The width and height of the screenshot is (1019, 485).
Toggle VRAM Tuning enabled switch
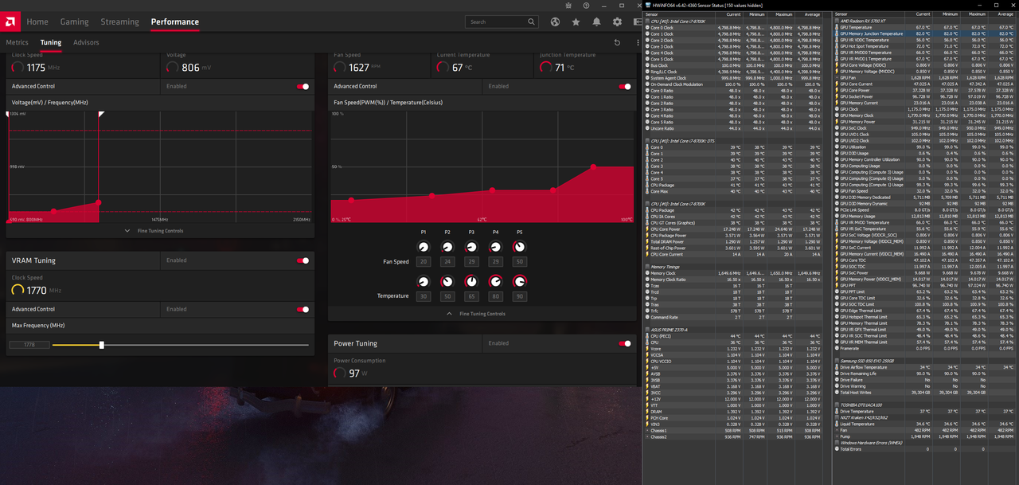click(303, 260)
